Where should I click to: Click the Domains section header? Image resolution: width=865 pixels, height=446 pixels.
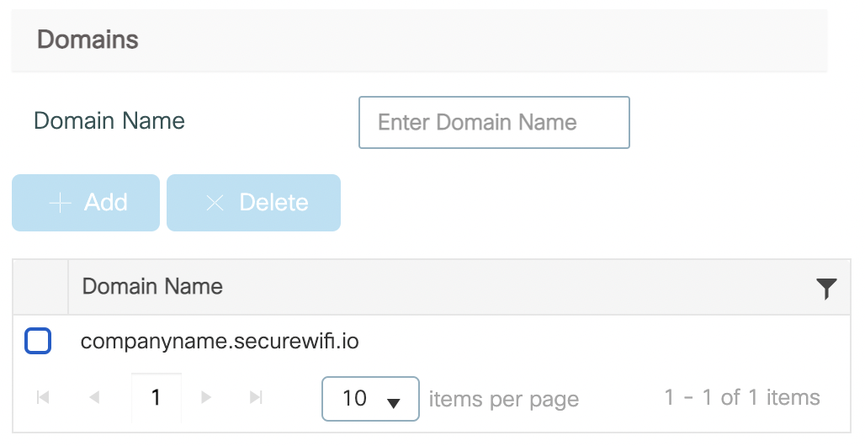tap(88, 40)
